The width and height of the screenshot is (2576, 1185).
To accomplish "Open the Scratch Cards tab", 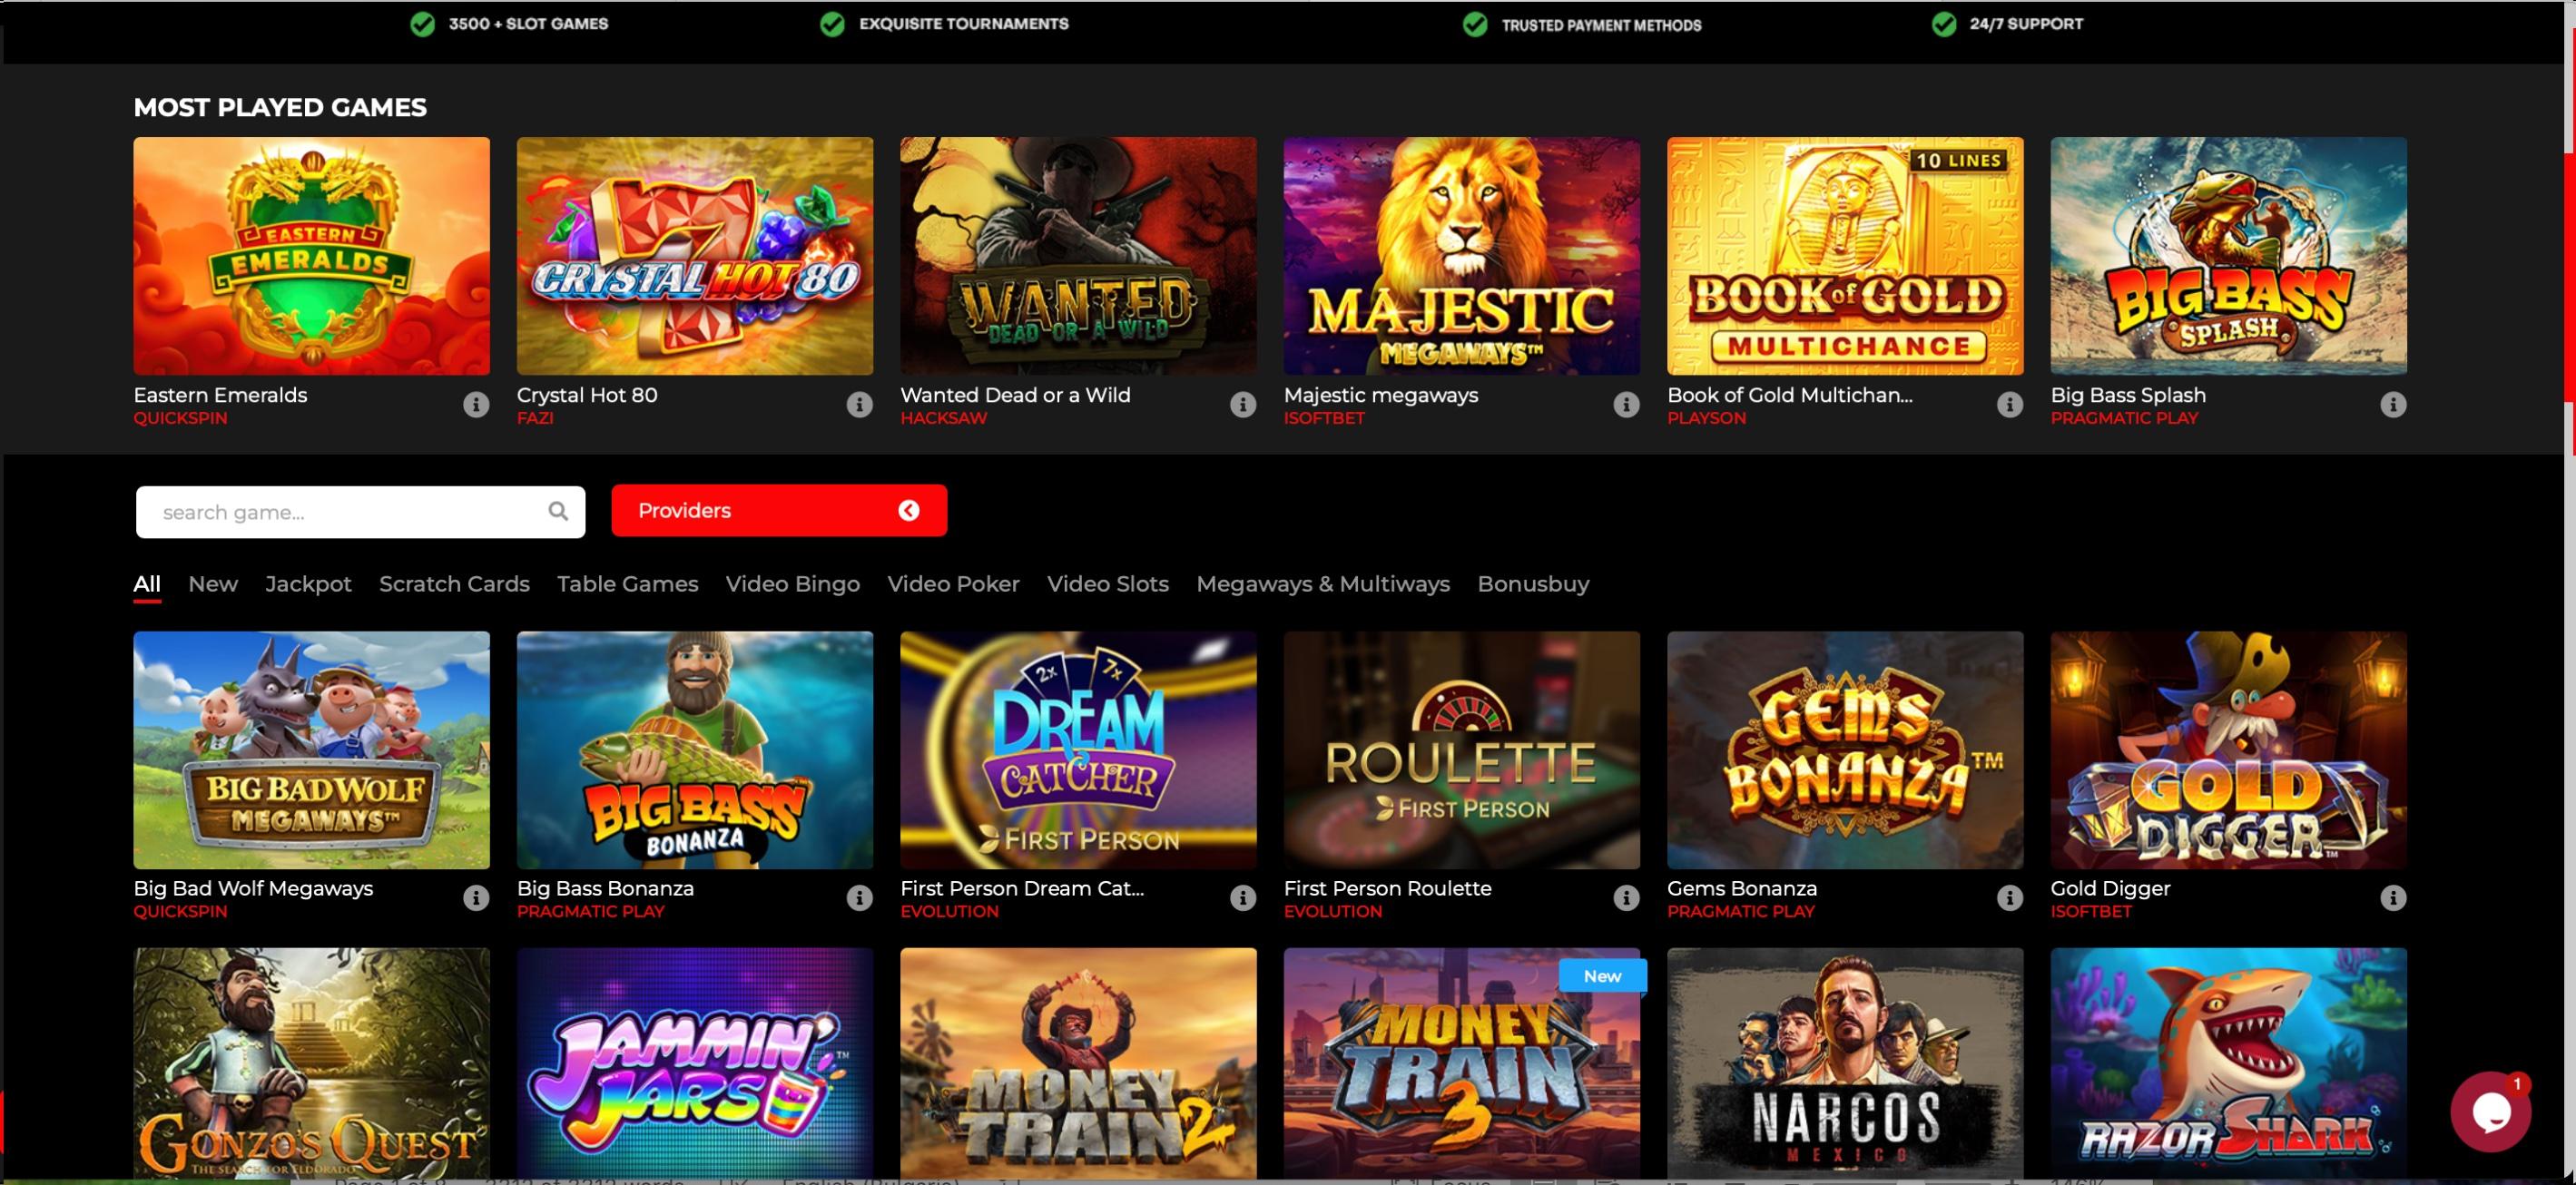I will click(x=454, y=584).
